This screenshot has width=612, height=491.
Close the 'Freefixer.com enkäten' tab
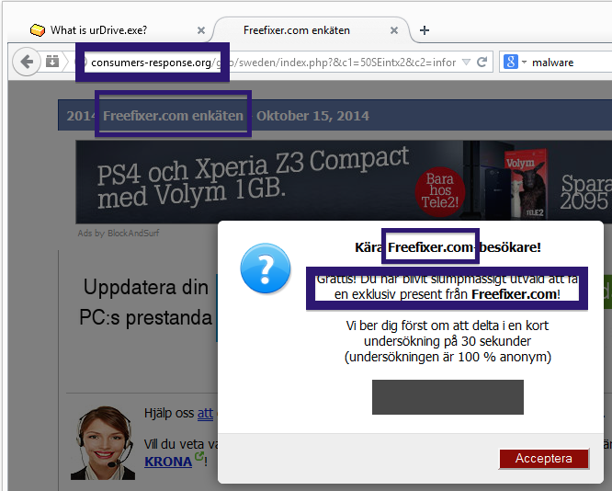(394, 30)
